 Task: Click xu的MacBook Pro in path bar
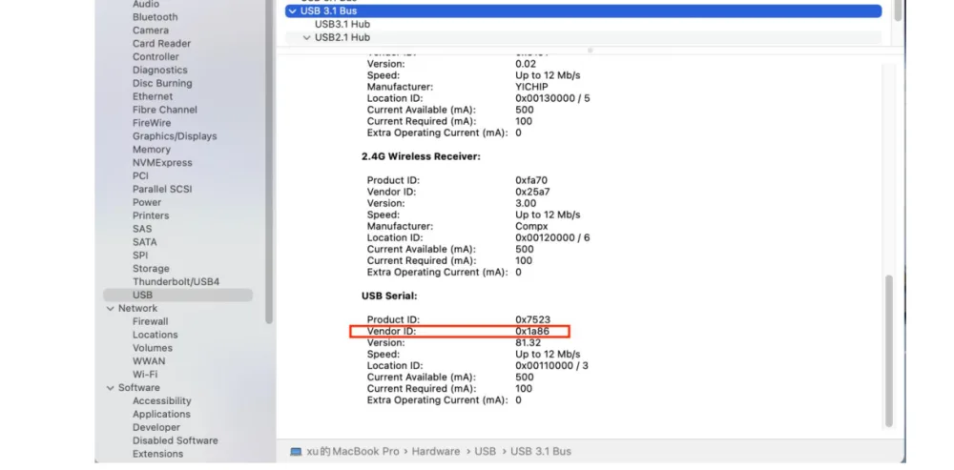click(353, 452)
